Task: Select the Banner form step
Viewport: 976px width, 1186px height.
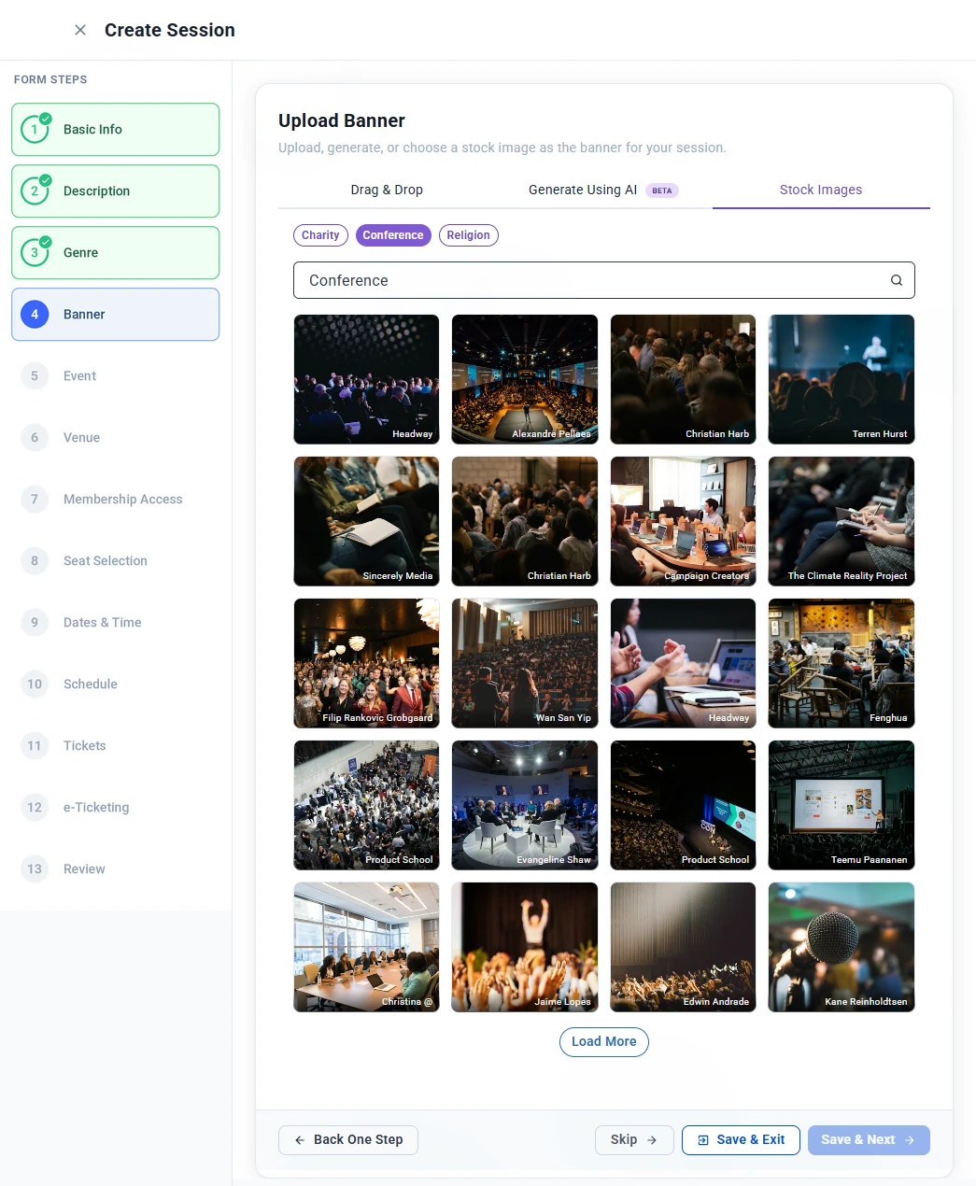Action: pos(116,315)
